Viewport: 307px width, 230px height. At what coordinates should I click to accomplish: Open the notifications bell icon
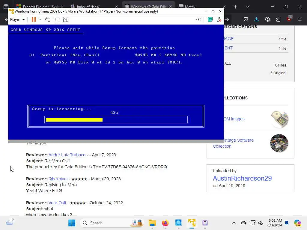click(x=287, y=223)
